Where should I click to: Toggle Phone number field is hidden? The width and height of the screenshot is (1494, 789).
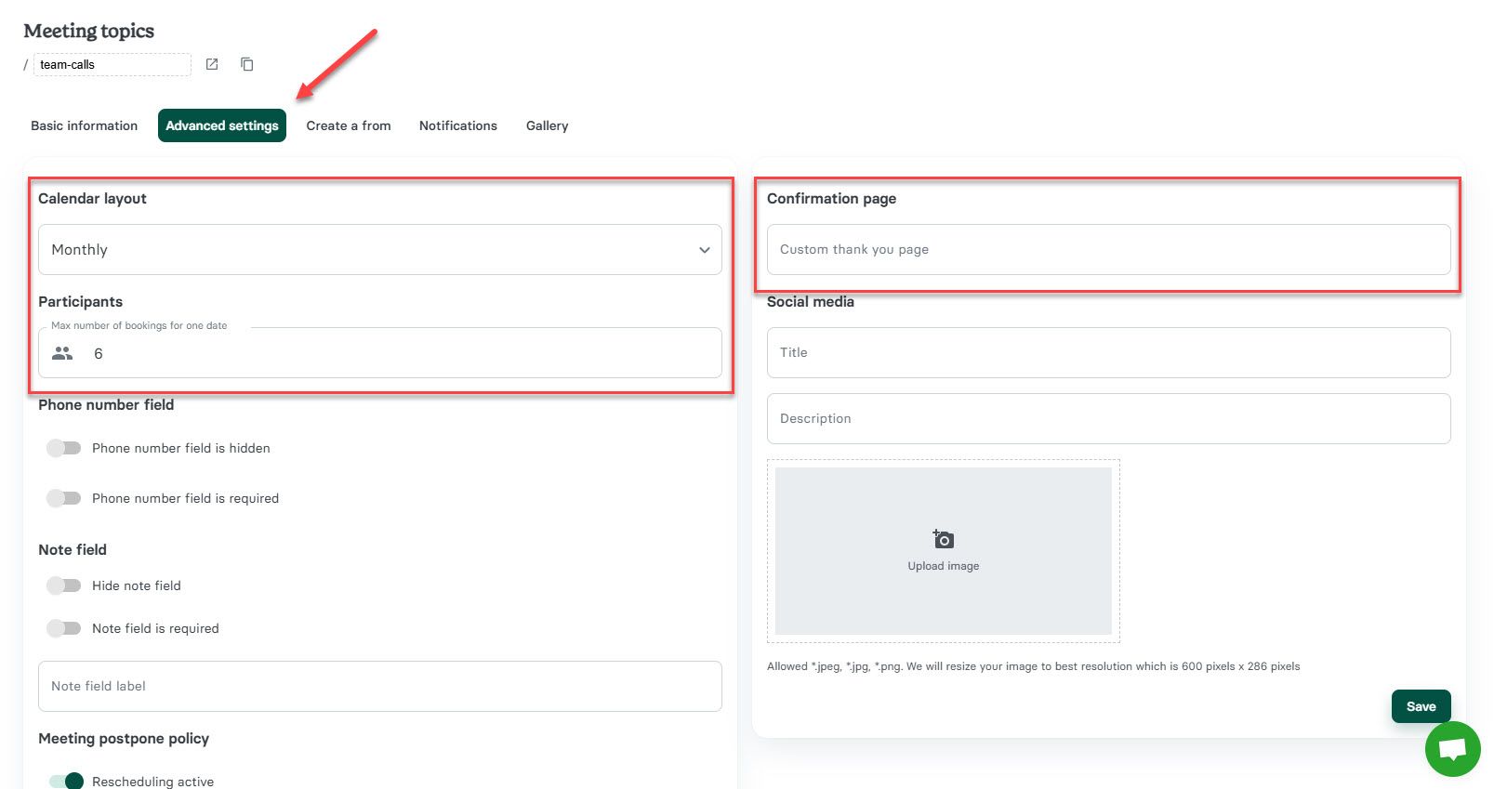[x=64, y=448]
